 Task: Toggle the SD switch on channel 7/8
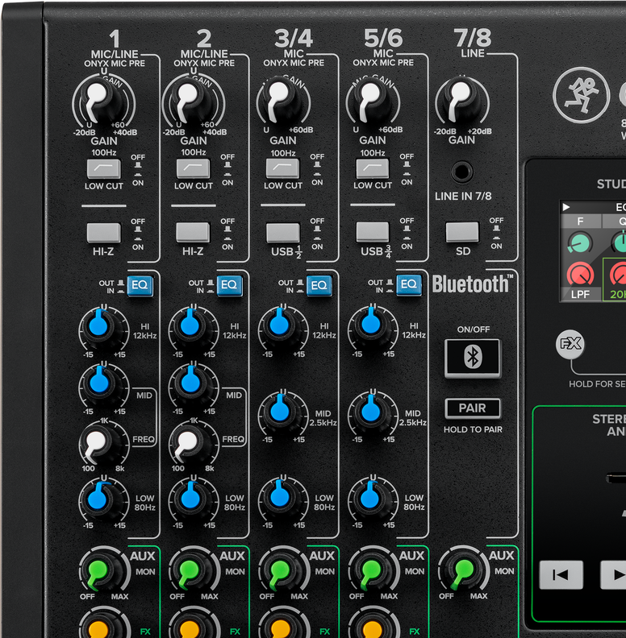[x=461, y=232]
